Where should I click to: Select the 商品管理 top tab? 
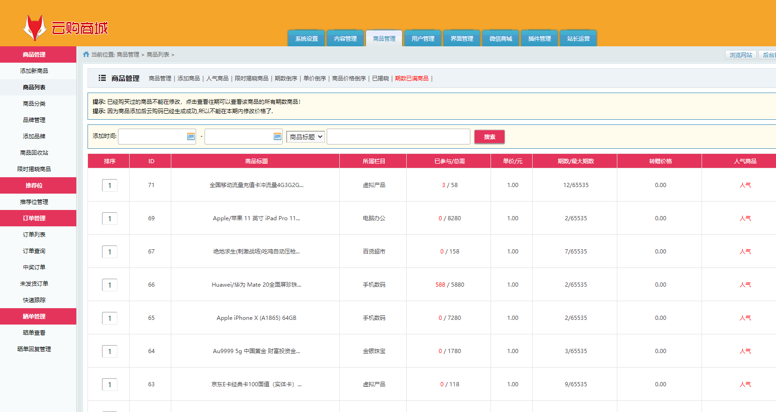384,38
